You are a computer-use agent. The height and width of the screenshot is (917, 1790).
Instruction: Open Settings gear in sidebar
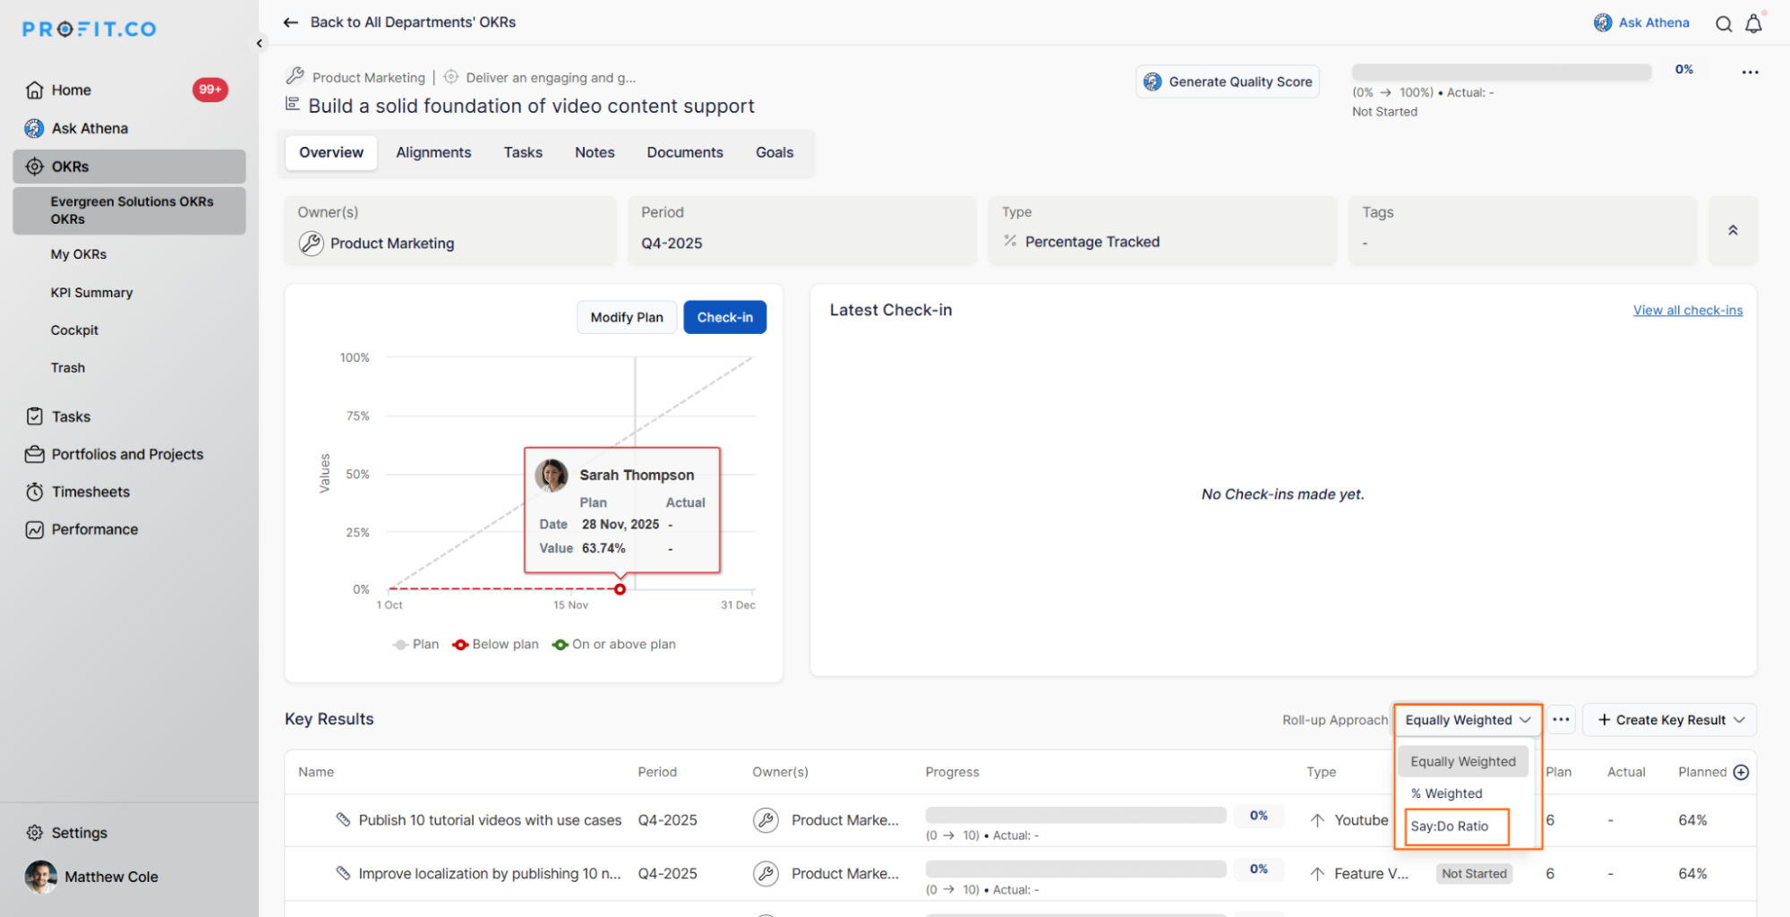(35, 833)
